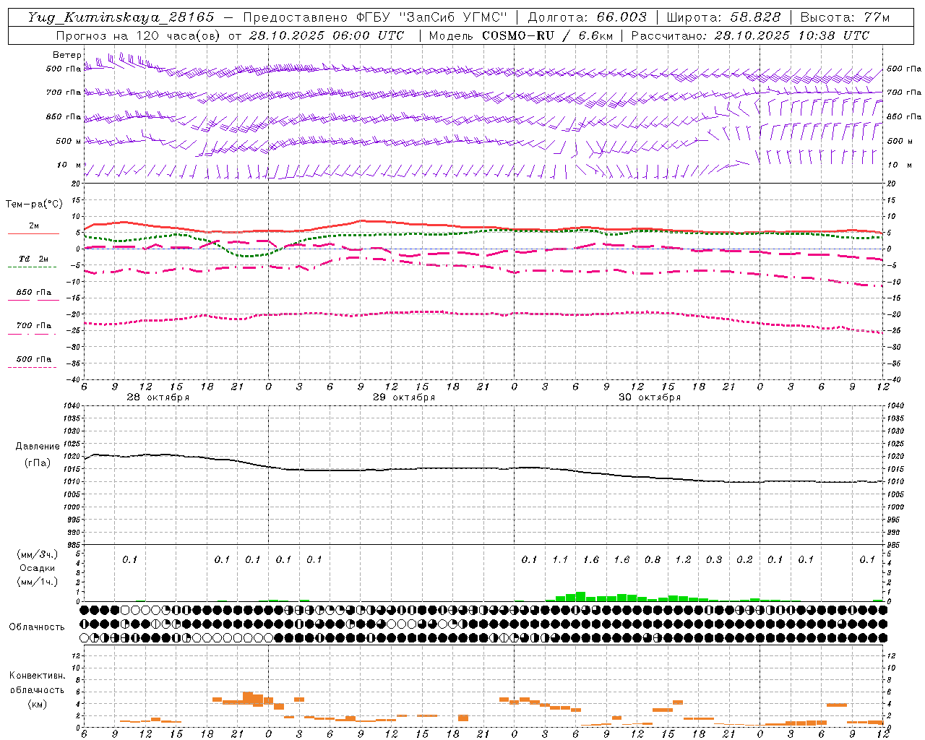Click the (мм/3ч.) precipitation unit label
This screenshot has width=925, height=740.
[x=38, y=554]
